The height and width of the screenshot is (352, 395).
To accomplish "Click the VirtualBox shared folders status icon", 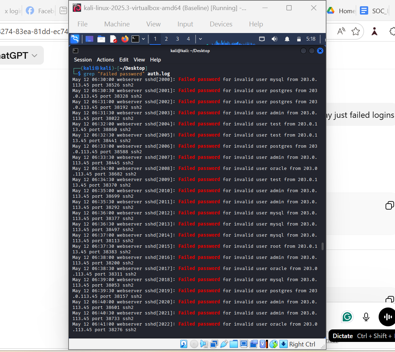I will [234, 344].
